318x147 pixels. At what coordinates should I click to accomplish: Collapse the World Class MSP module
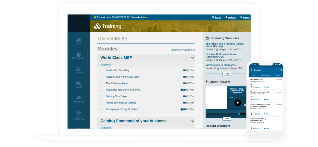pos(192,58)
